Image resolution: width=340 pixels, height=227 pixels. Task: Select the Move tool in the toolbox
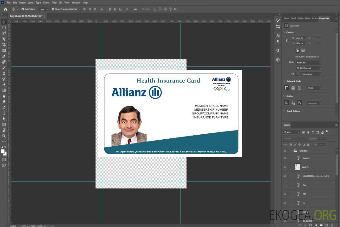4,22
